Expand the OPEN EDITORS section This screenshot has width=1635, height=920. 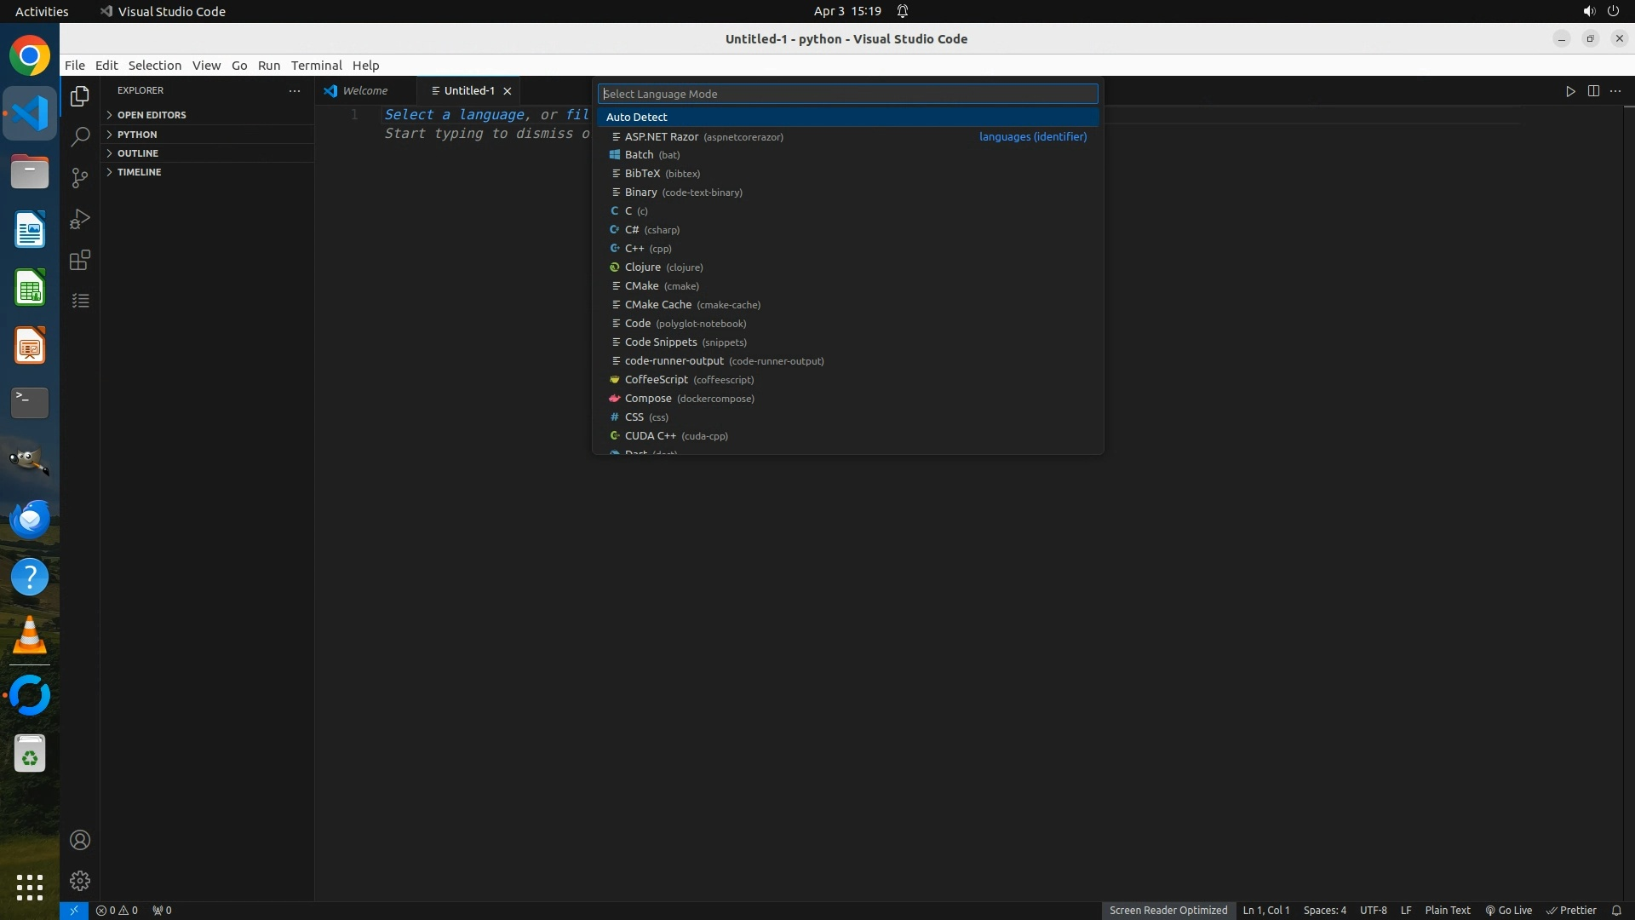[152, 115]
